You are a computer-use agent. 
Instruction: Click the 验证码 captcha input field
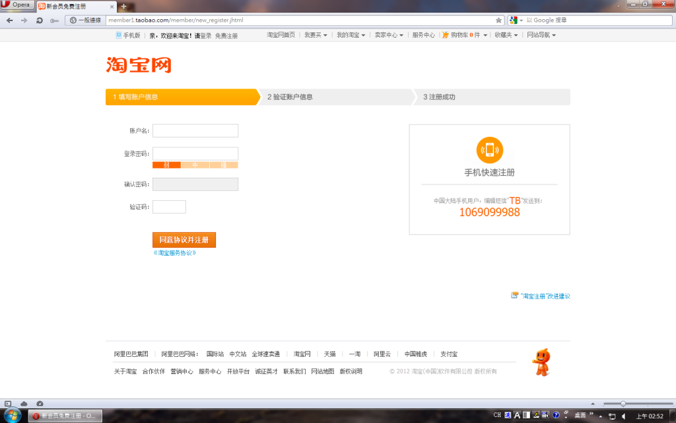coord(170,207)
